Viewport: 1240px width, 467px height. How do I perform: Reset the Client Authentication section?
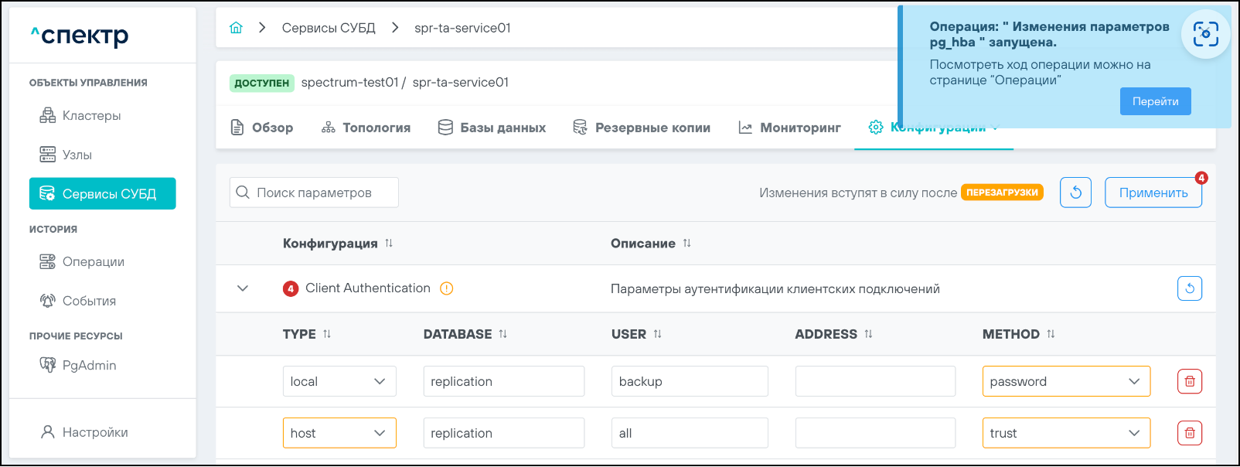[x=1189, y=288]
